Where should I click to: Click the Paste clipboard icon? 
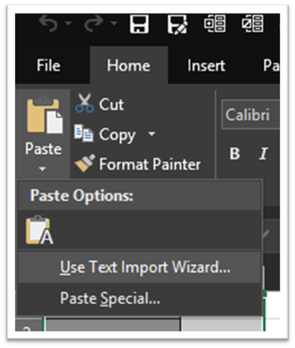pyautogui.click(x=45, y=115)
